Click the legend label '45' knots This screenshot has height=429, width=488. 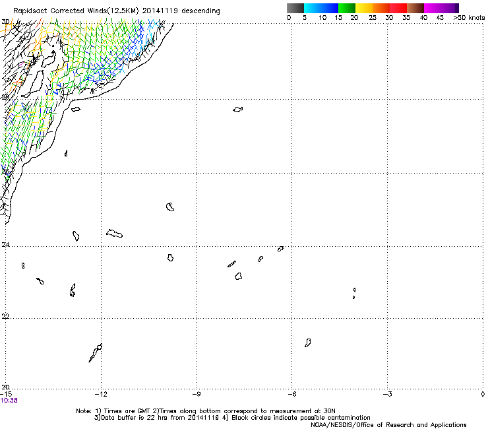(440, 18)
